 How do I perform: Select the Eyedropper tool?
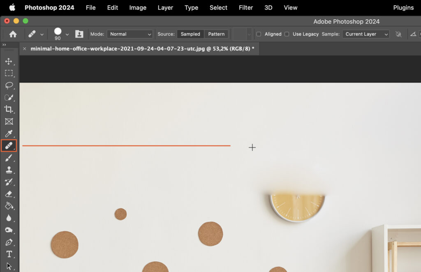coord(9,134)
